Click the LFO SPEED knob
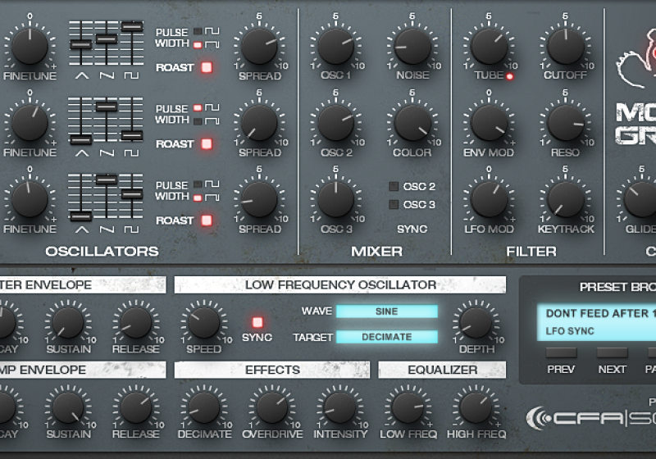Screen dimensions: 656x459 pos(203,323)
